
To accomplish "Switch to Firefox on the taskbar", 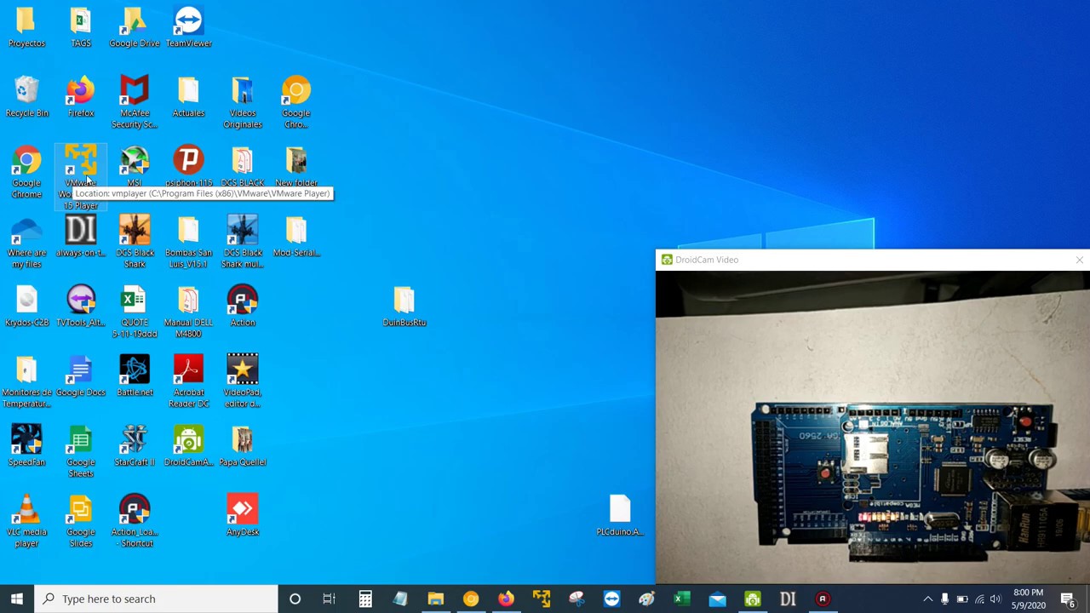I will click(506, 599).
